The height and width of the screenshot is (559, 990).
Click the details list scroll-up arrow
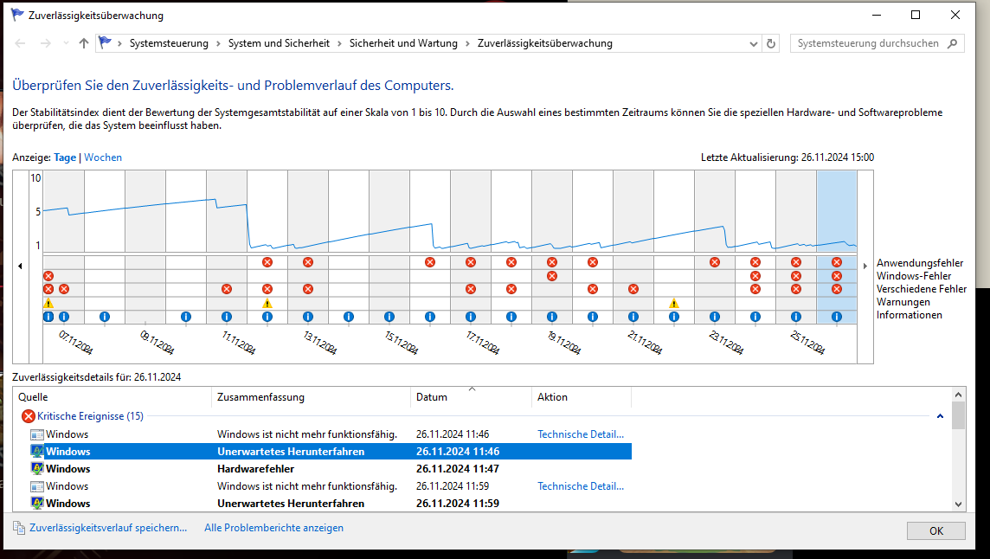[959, 395]
